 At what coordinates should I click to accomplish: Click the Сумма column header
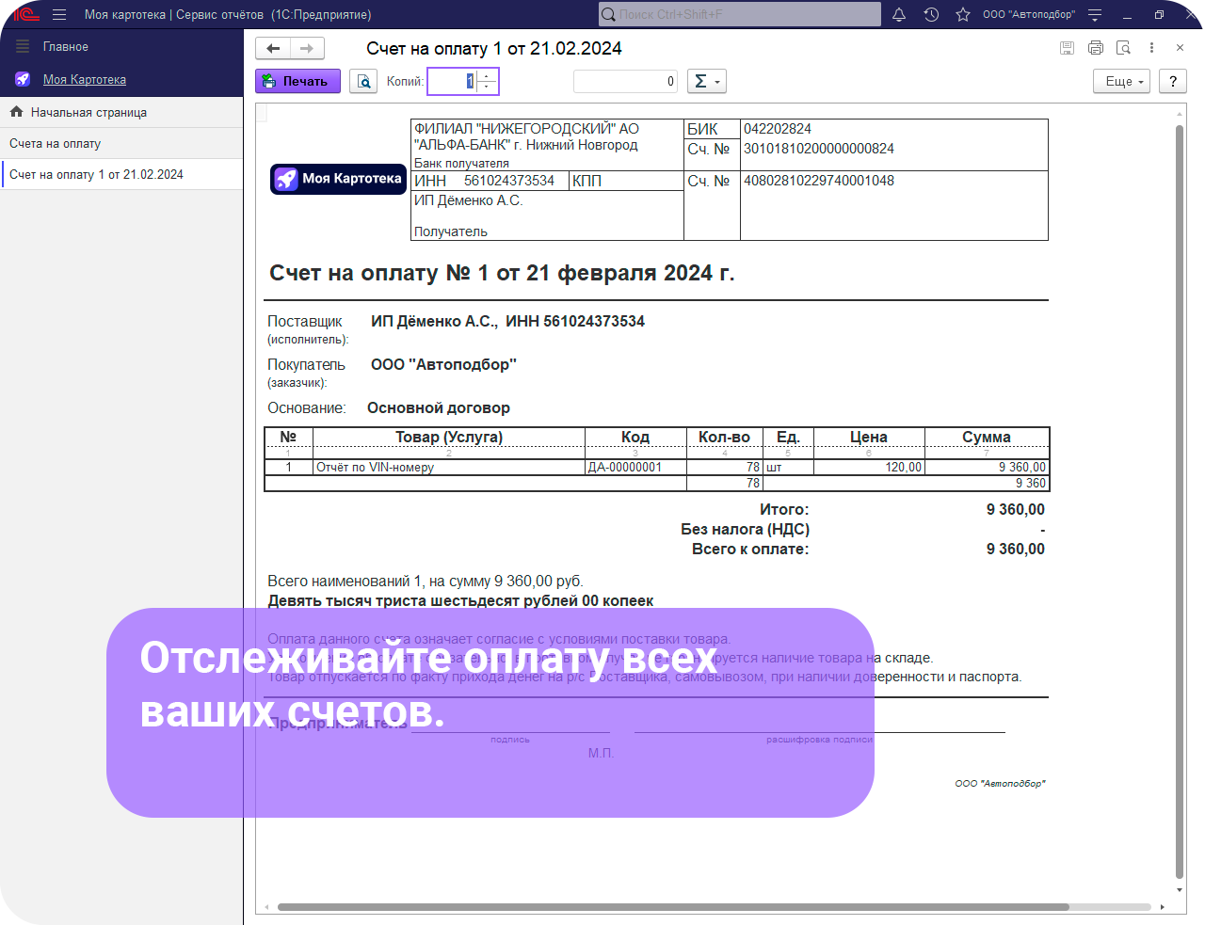(987, 438)
